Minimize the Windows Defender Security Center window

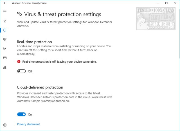click(157, 3)
